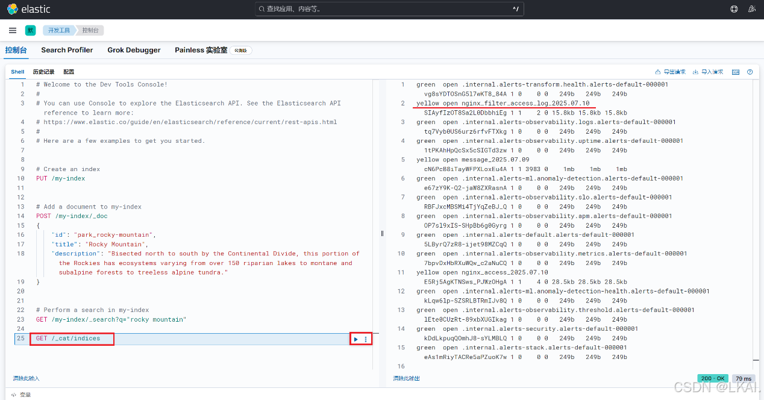Click the editor/output pane divider handle

point(382,233)
